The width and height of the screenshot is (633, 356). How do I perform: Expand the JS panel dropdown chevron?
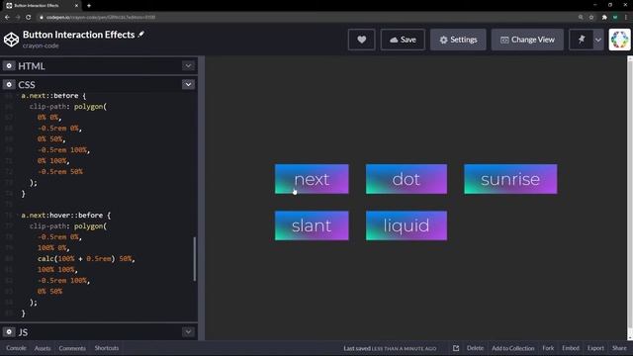pos(188,332)
